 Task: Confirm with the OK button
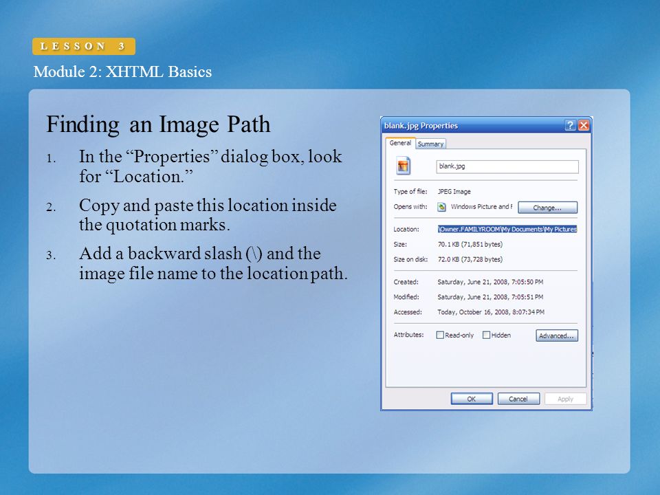472,399
